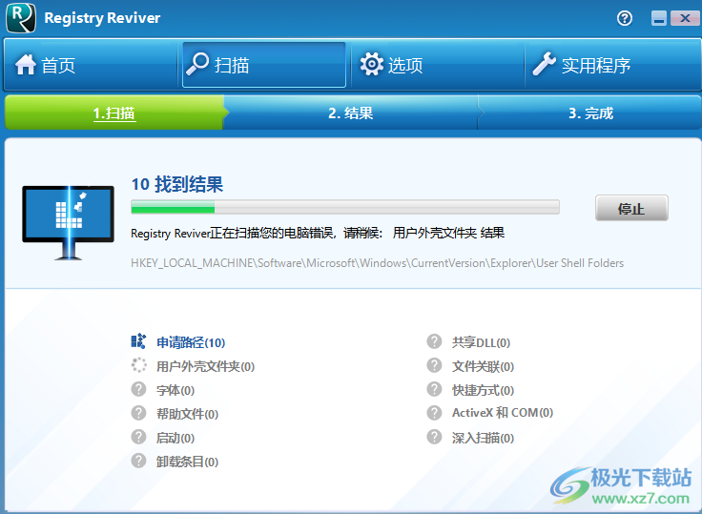Screen dimensions: 702x514
Task: Open the 实用程序 tab
Action: click(x=612, y=65)
